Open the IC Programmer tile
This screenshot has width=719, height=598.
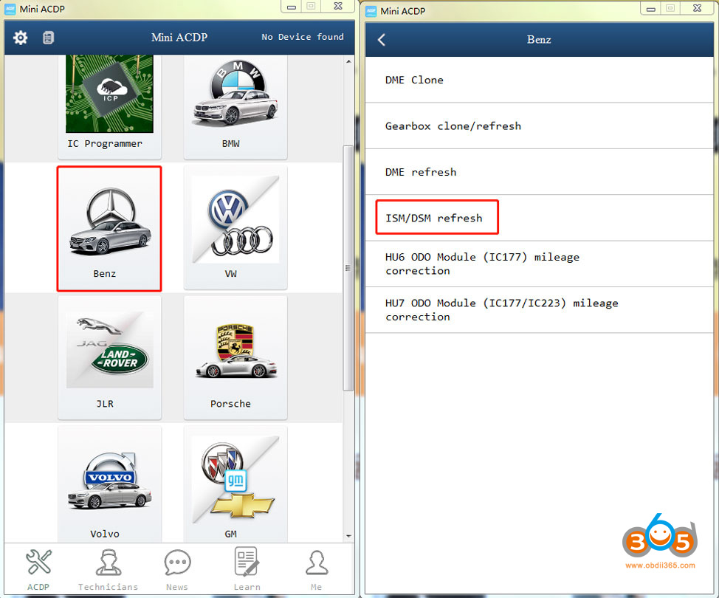click(x=109, y=103)
